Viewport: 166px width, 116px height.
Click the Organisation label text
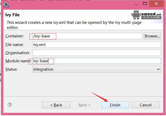click(17, 53)
